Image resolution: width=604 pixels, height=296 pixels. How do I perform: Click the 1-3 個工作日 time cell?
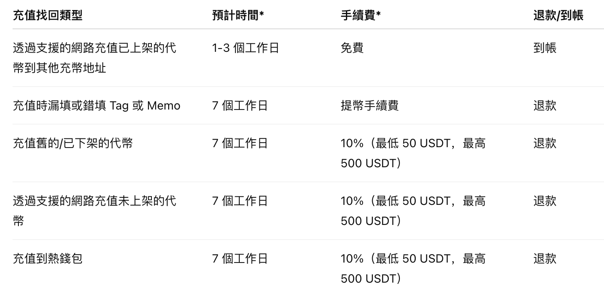pos(245,48)
